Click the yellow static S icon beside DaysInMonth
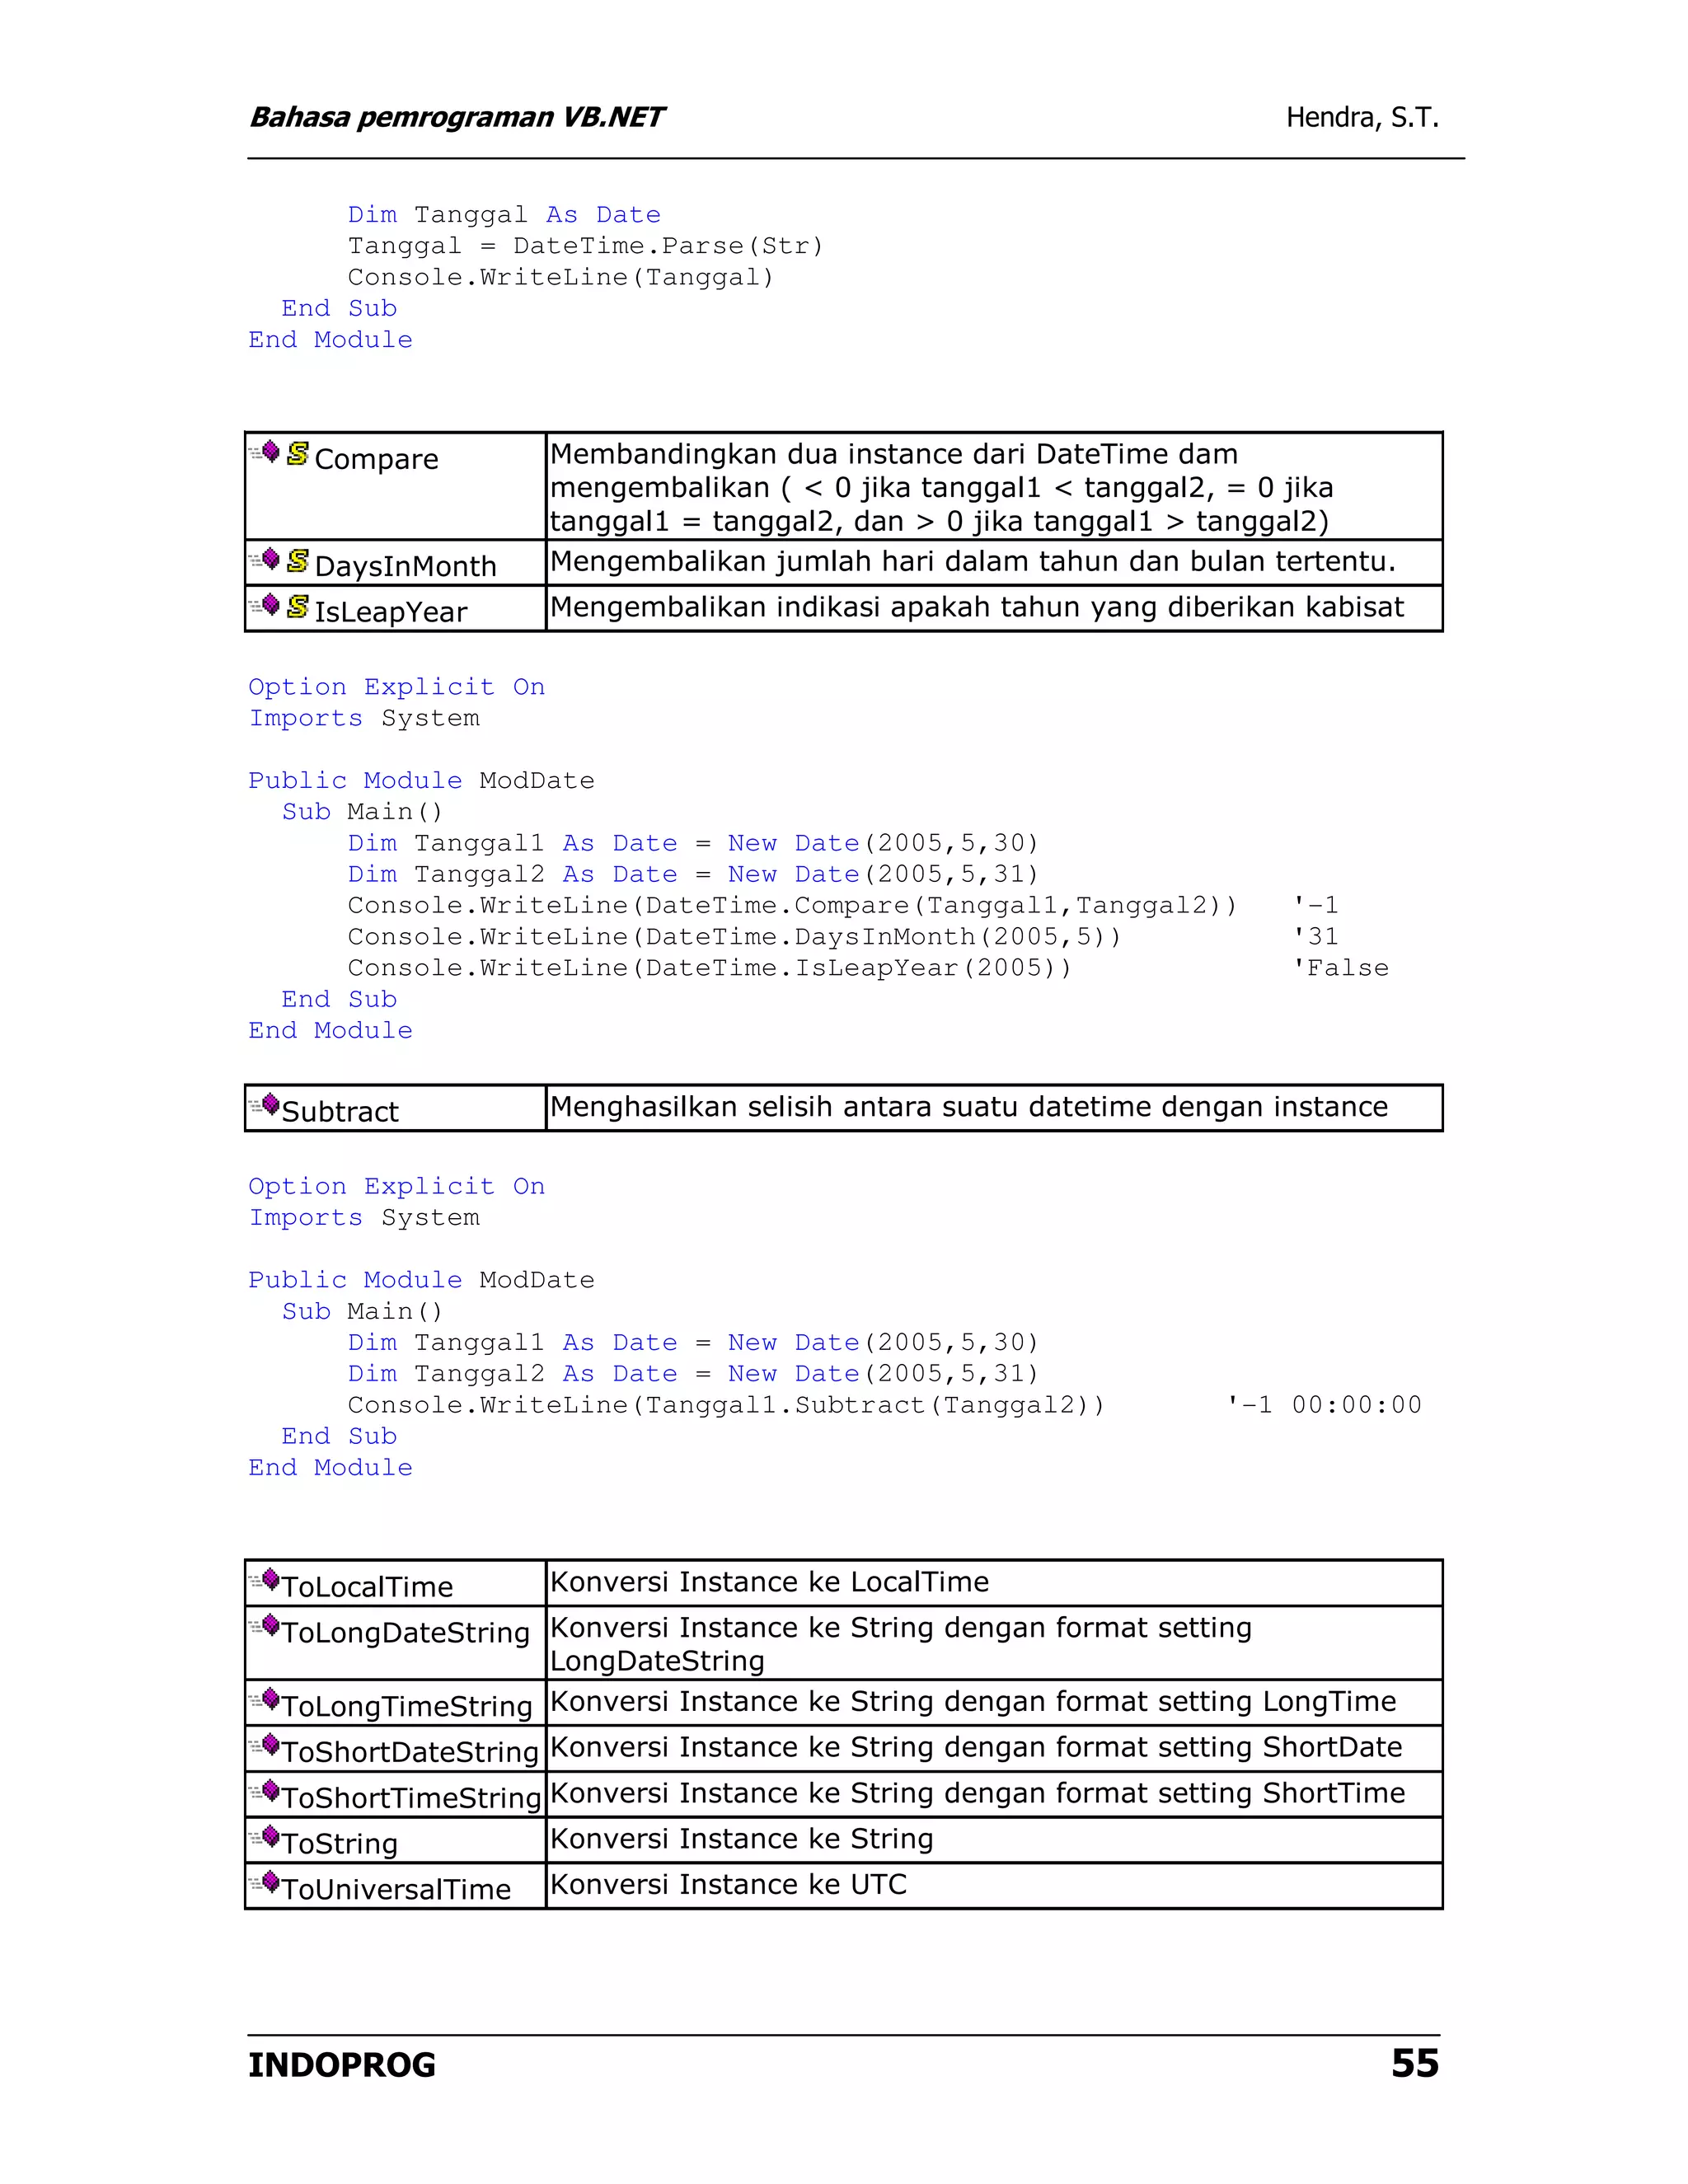The width and height of the screenshot is (1688, 2184). [x=298, y=561]
